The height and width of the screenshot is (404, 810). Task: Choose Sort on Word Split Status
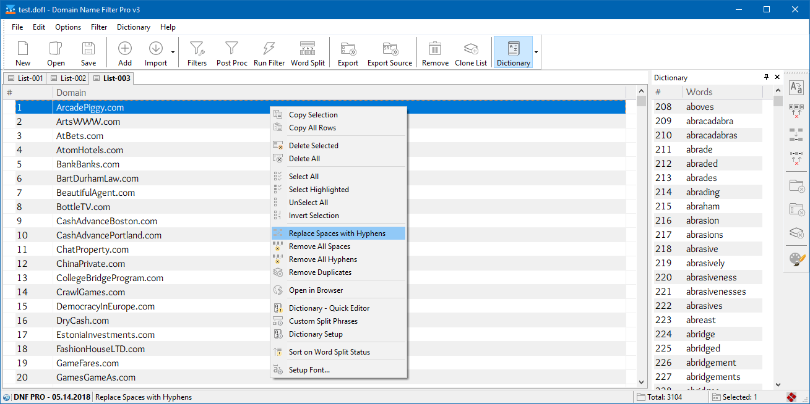(x=338, y=352)
